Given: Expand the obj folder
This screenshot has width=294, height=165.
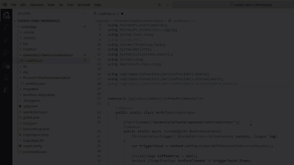Looking at the screenshot, I should [x=26, y=72].
